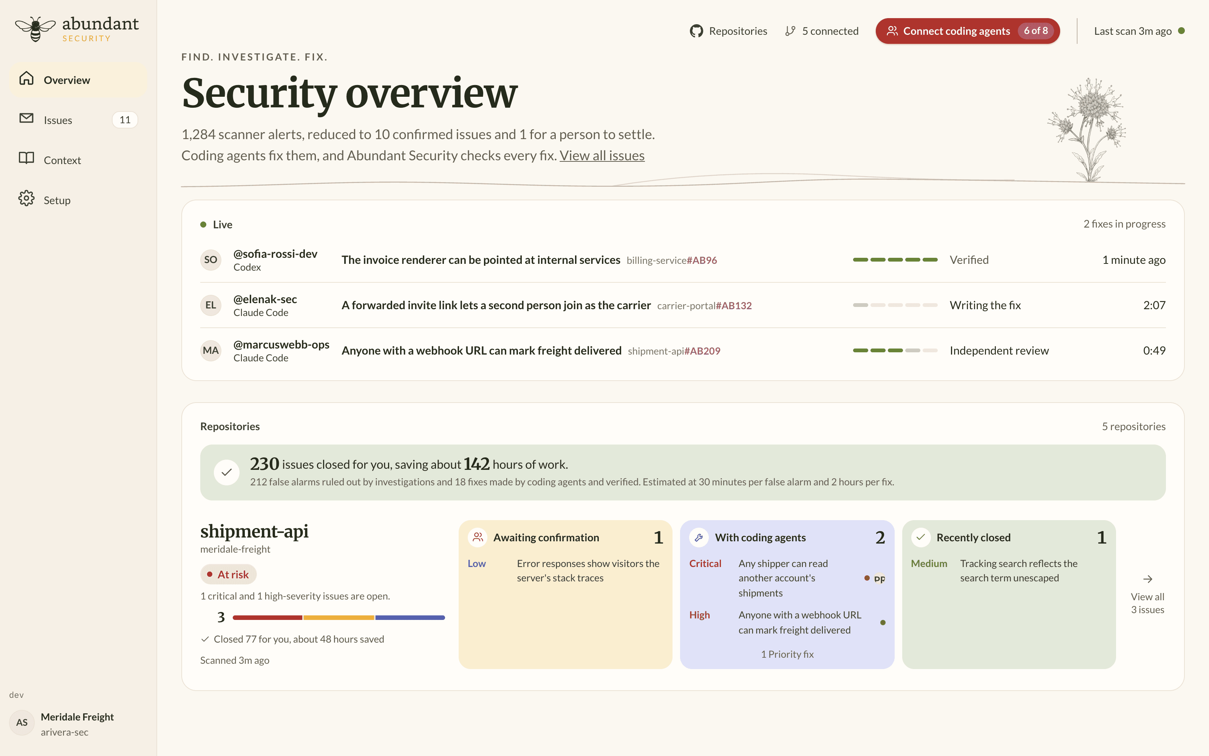Image resolution: width=1209 pixels, height=756 pixels.
Task: Click the Context book icon
Action: [26, 158]
